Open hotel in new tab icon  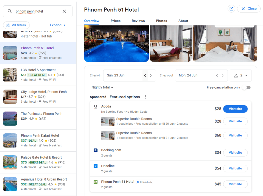(x=231, y=9)
